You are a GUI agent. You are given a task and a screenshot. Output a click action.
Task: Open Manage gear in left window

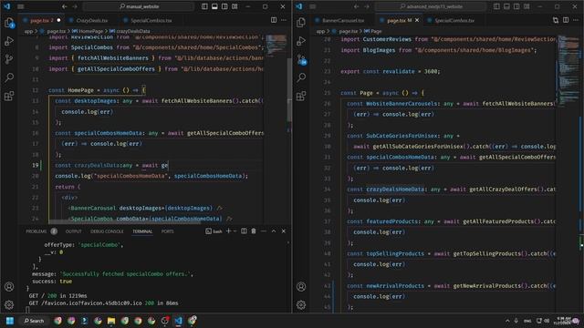[x=9, y=305]
